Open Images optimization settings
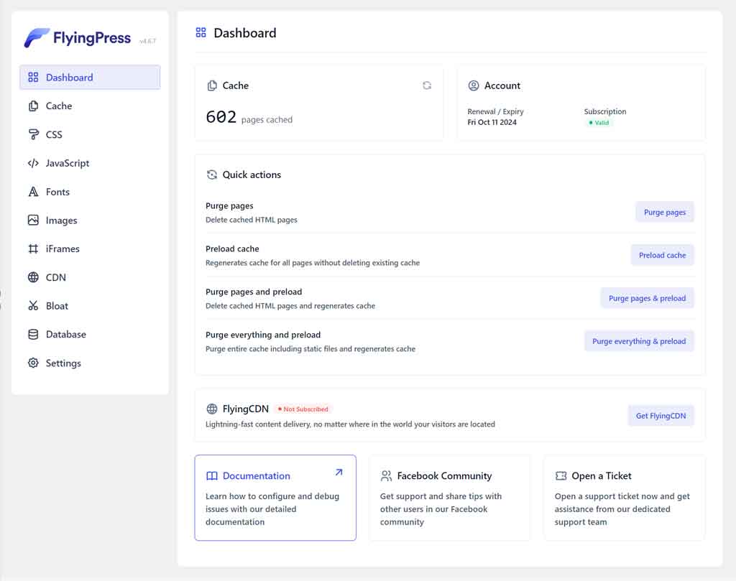736x581 pixels. pyautogui.click(x=57, y=220)
